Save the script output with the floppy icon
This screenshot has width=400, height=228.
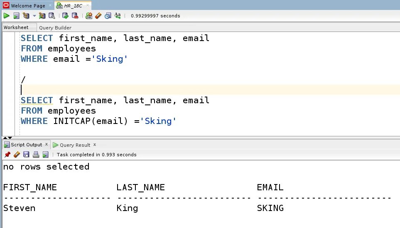(26, 155)
